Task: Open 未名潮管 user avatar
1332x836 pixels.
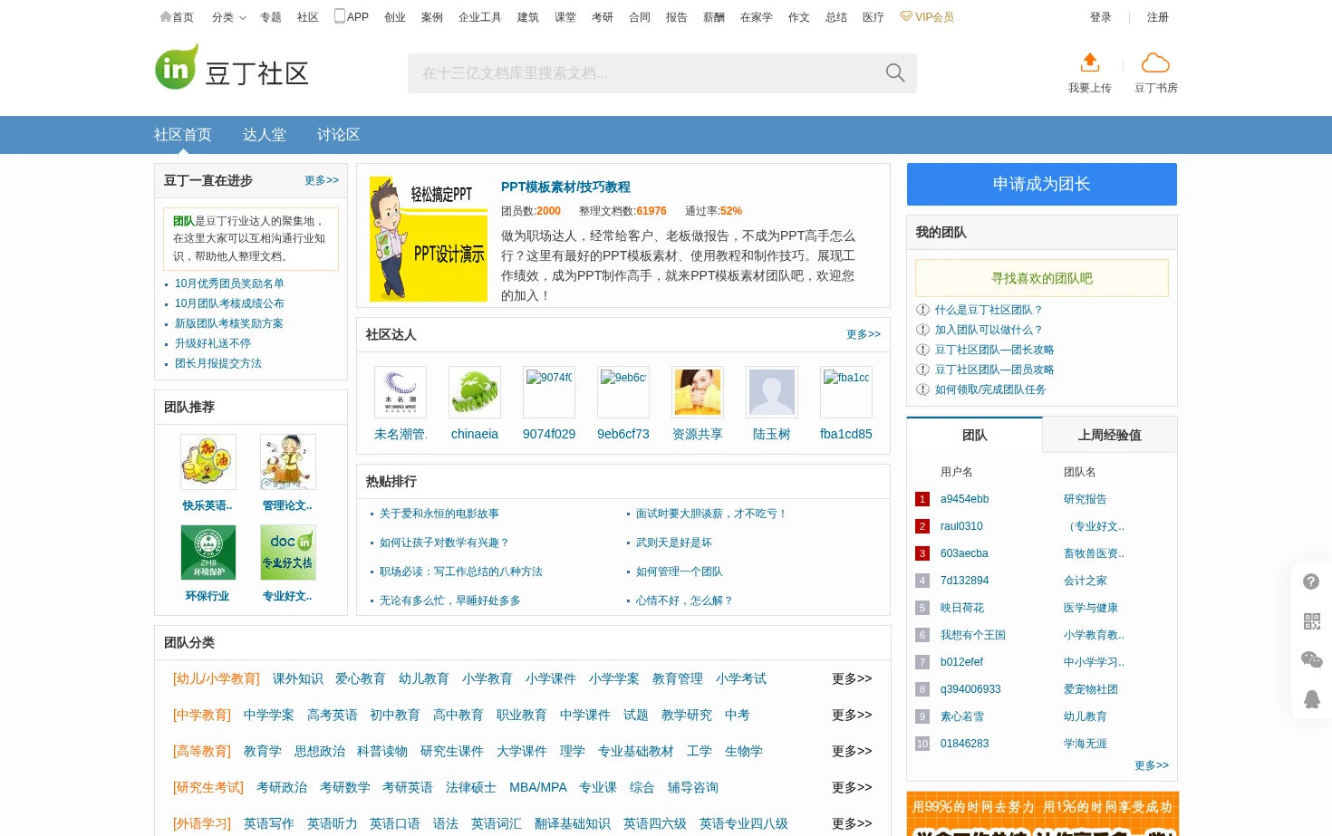Action: tap(401, 392)
